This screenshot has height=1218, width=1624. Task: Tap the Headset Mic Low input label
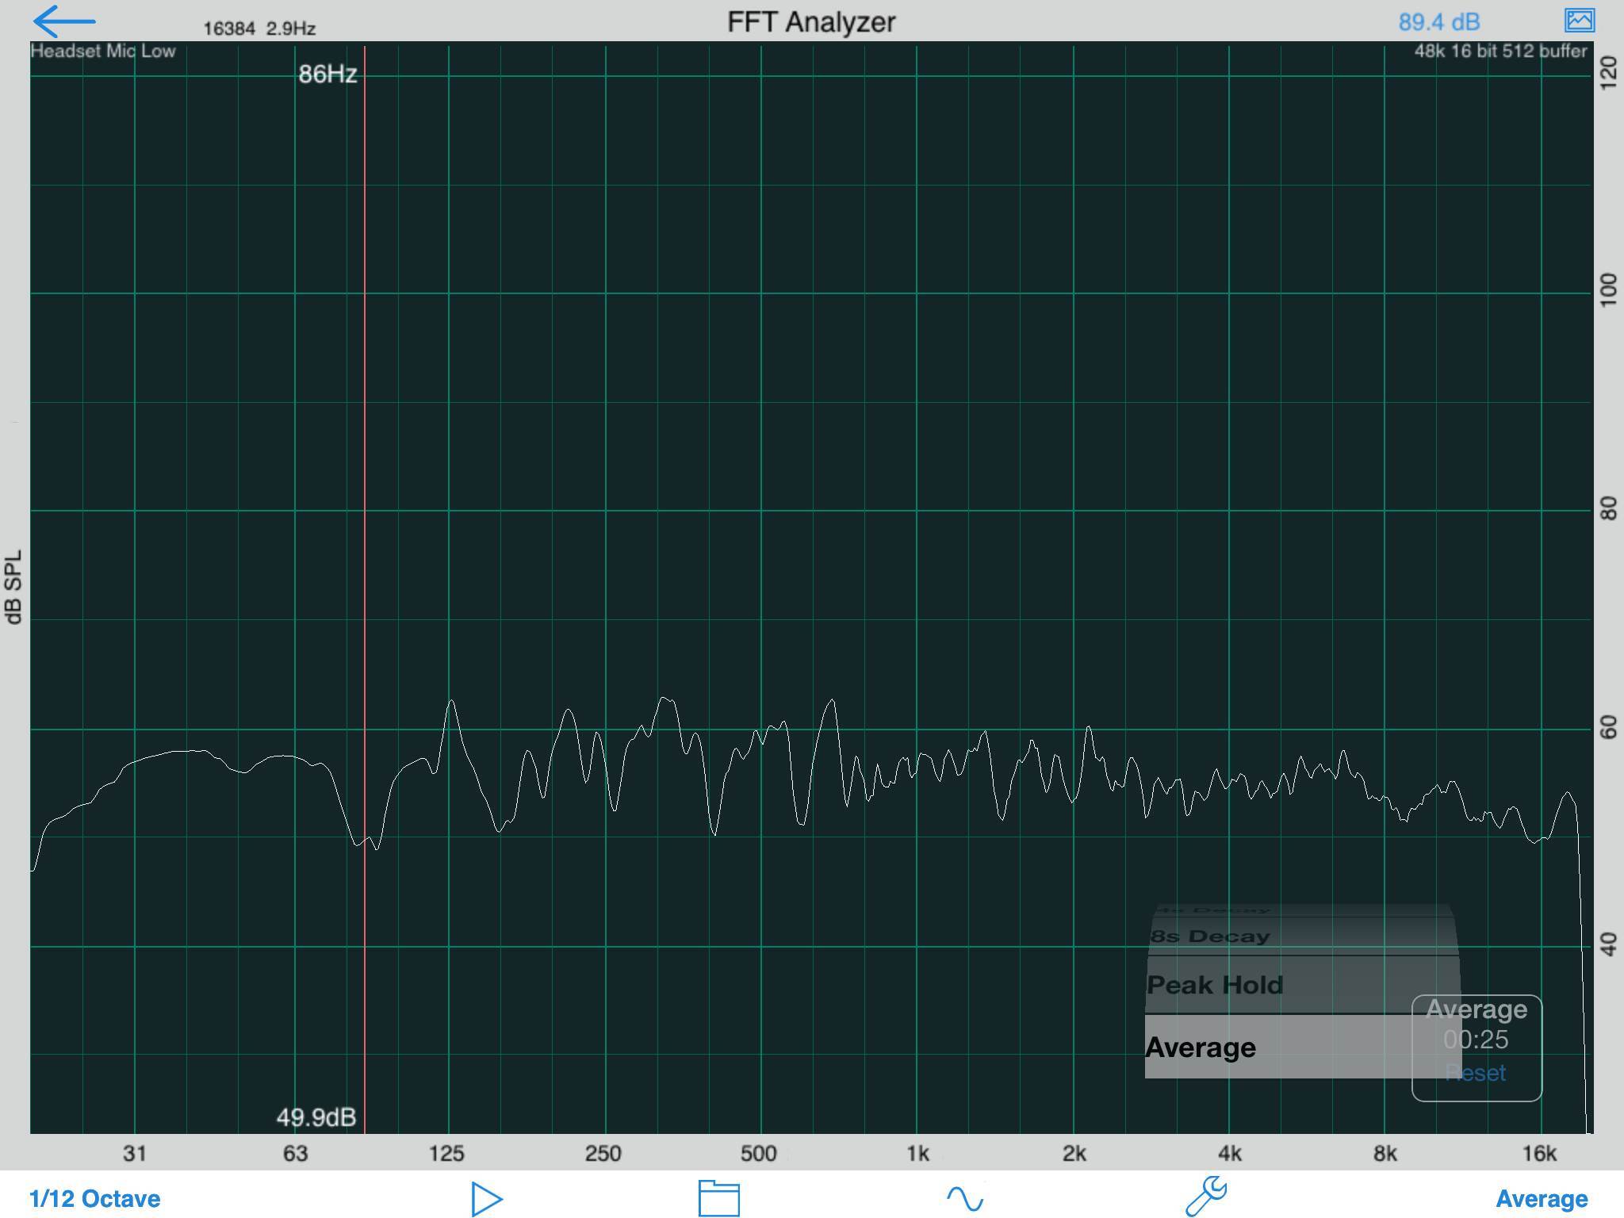click(103, 52)
